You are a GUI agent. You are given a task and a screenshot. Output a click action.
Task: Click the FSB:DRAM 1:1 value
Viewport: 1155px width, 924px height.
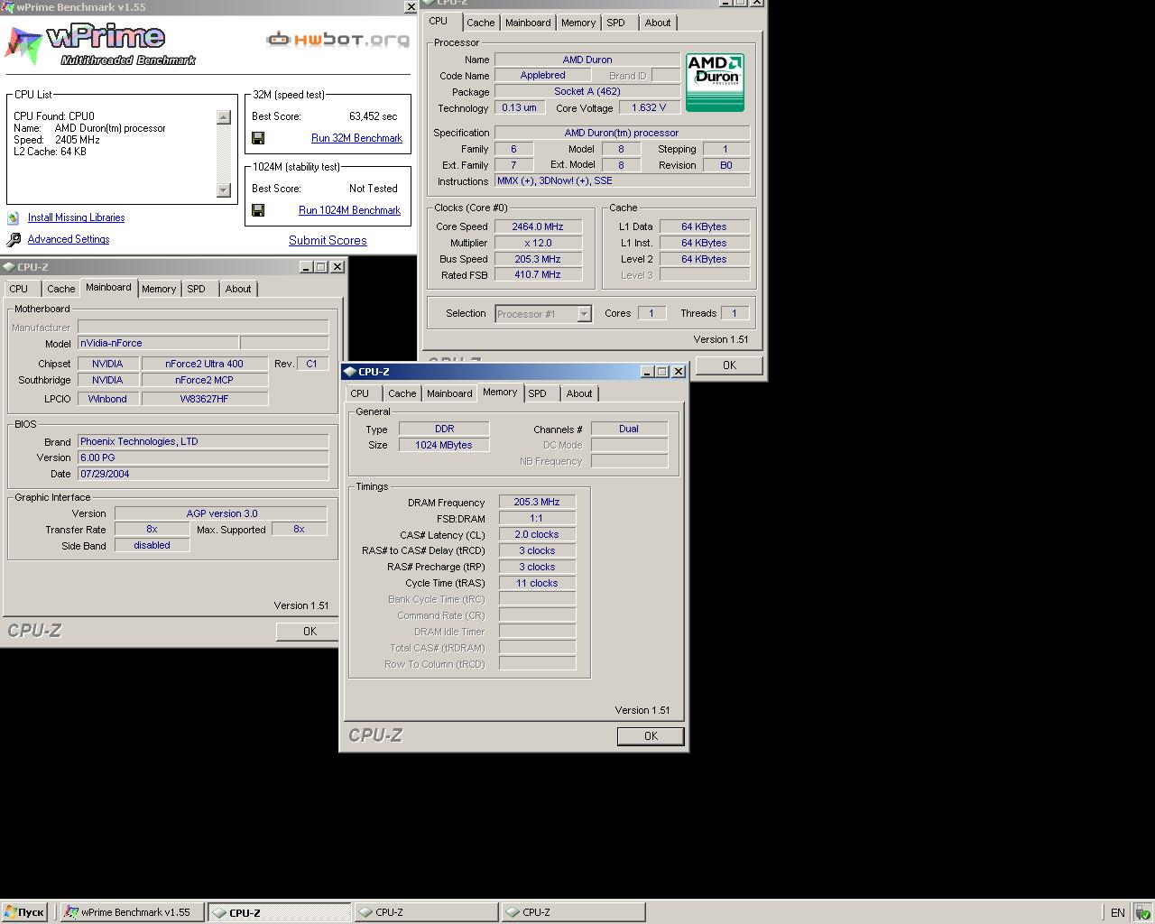tap(537, 519)
